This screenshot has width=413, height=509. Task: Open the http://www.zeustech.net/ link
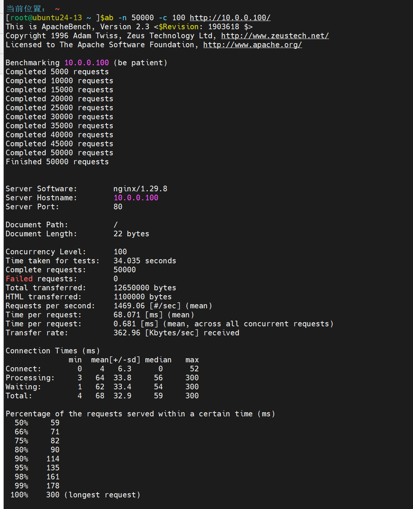275,36
